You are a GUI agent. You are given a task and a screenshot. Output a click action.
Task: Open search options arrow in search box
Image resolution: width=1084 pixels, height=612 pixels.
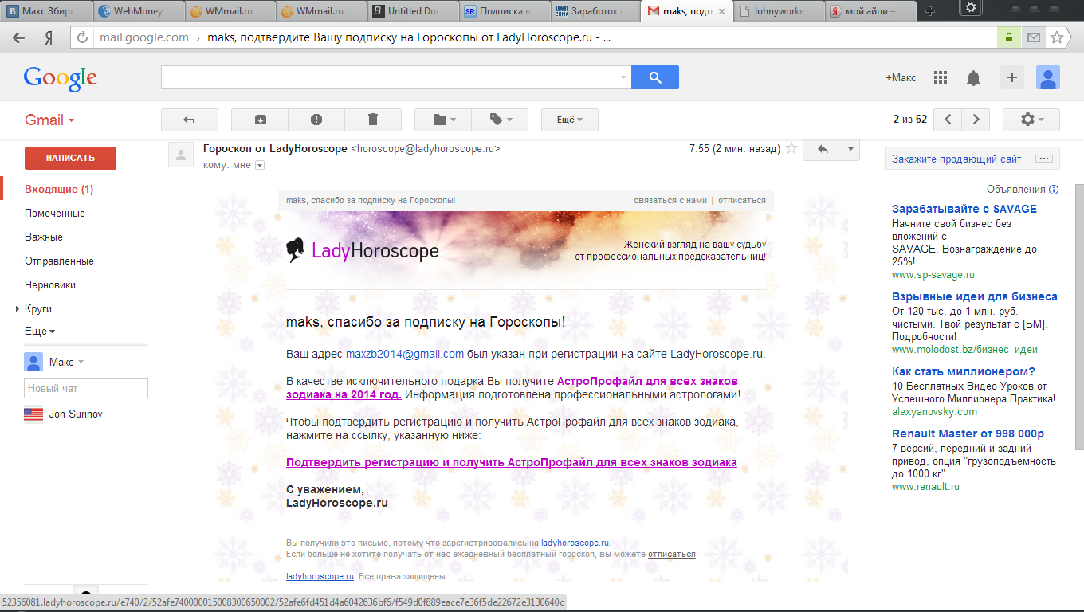[x=623, y=77]
